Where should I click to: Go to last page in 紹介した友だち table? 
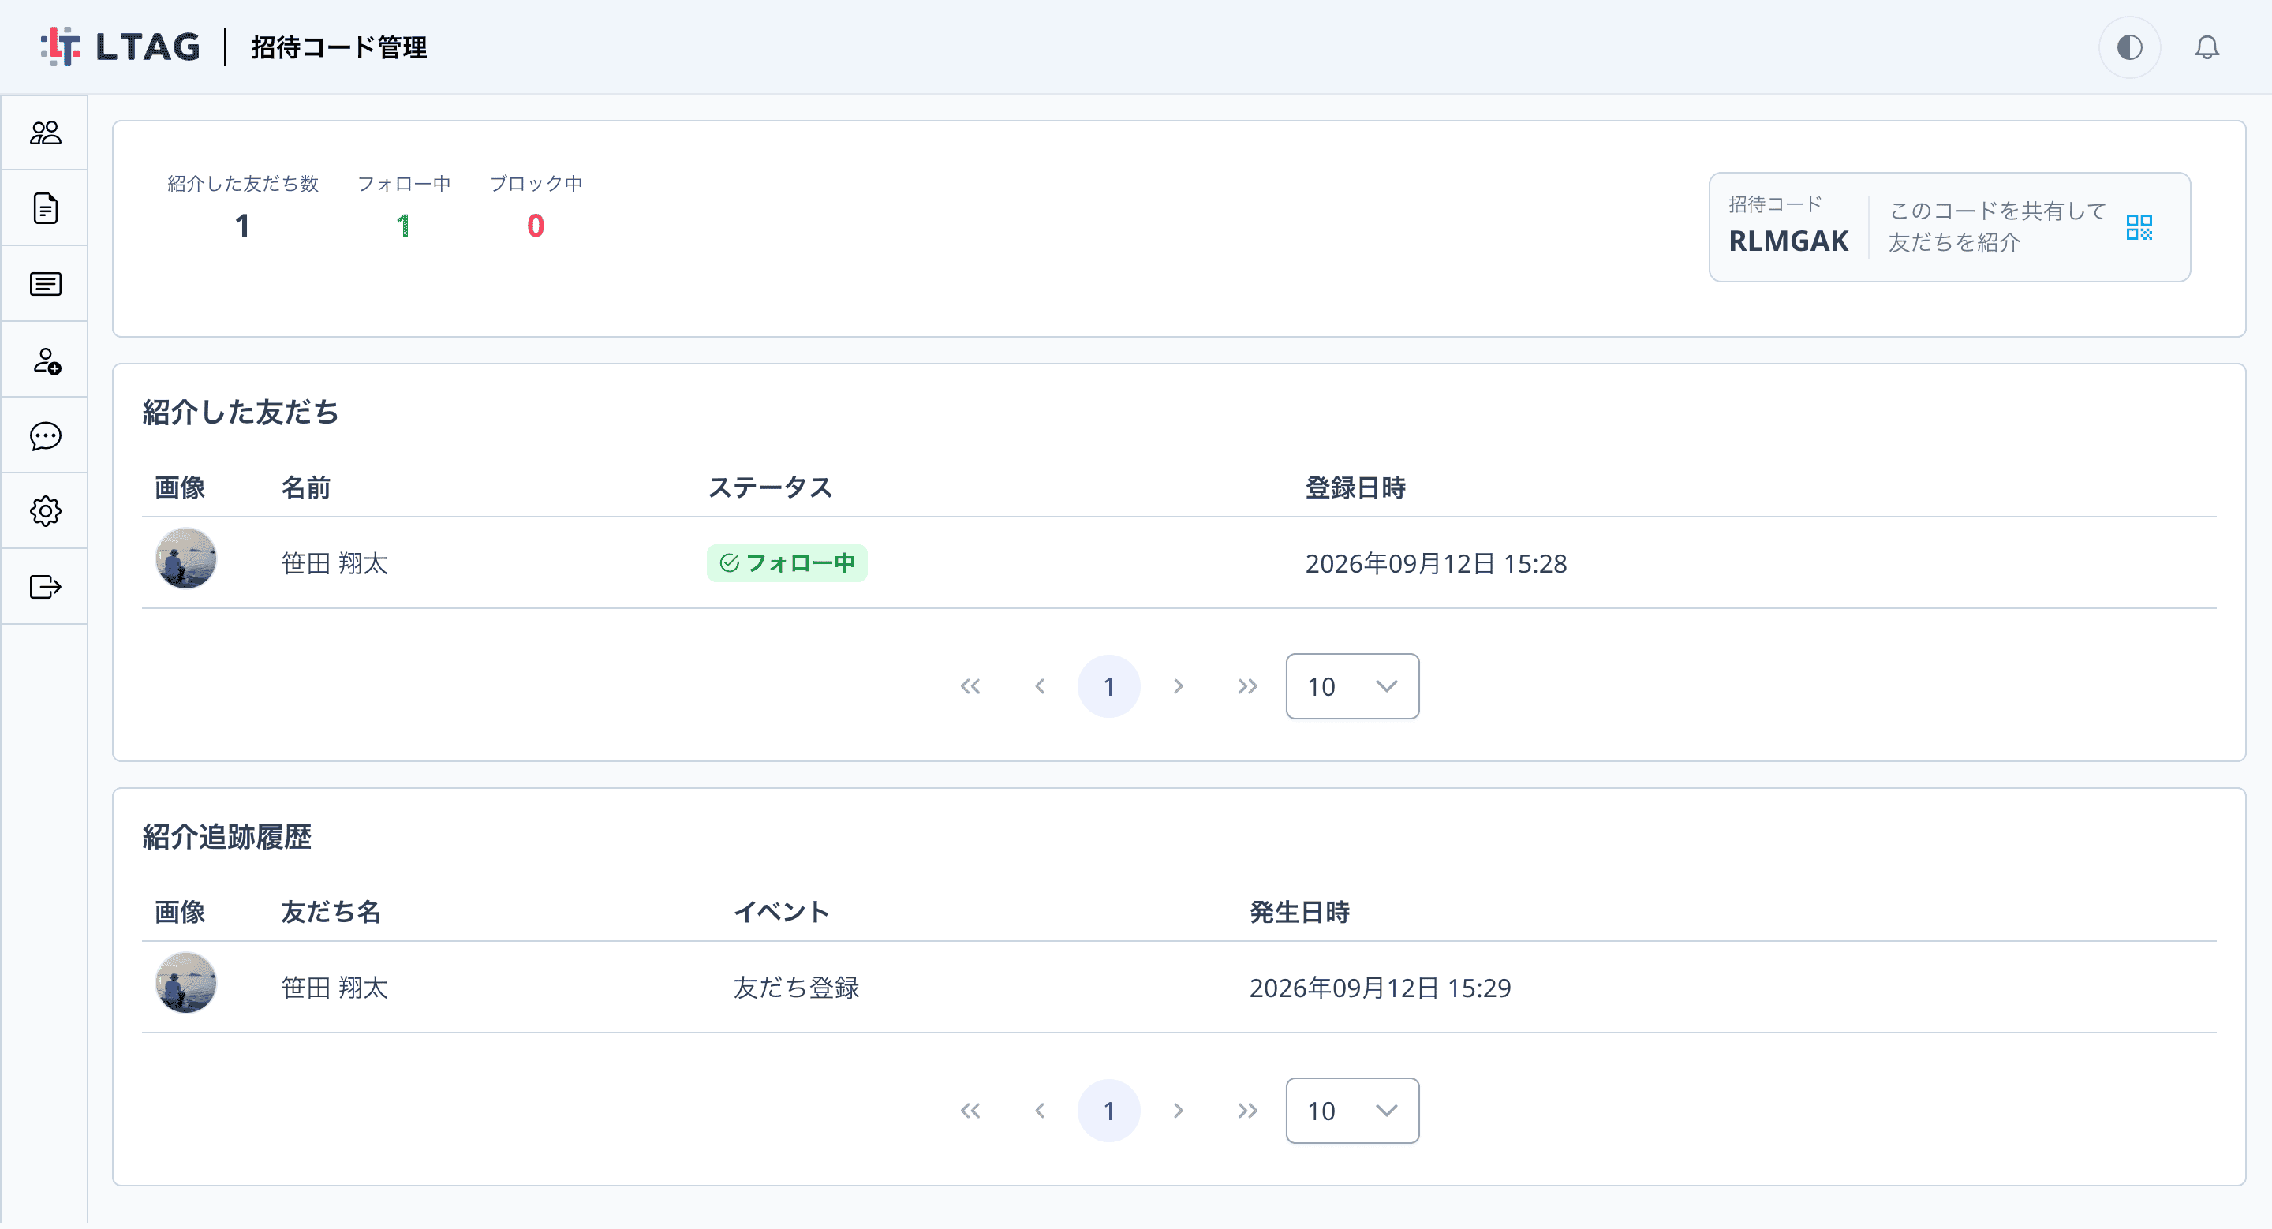click(1247, 686)
